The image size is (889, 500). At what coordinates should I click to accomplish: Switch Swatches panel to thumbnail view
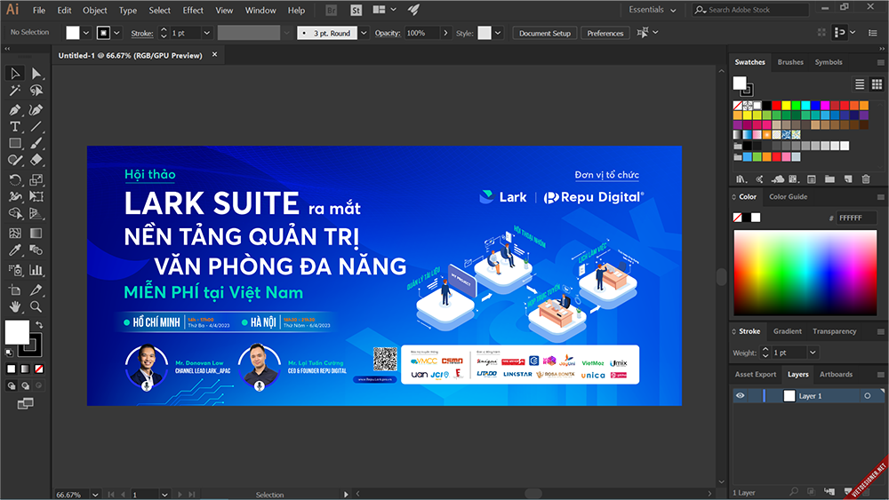pyautogui.click(x=877, y=84)
